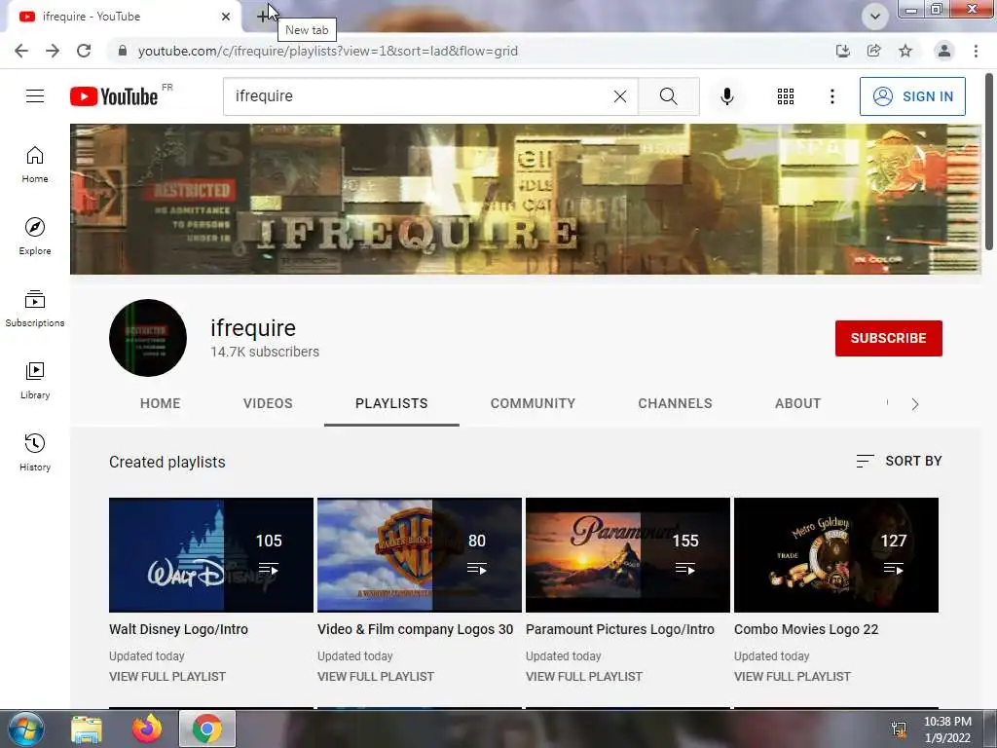
Task: Go back in browser history
Action: [x=21, y=51]
